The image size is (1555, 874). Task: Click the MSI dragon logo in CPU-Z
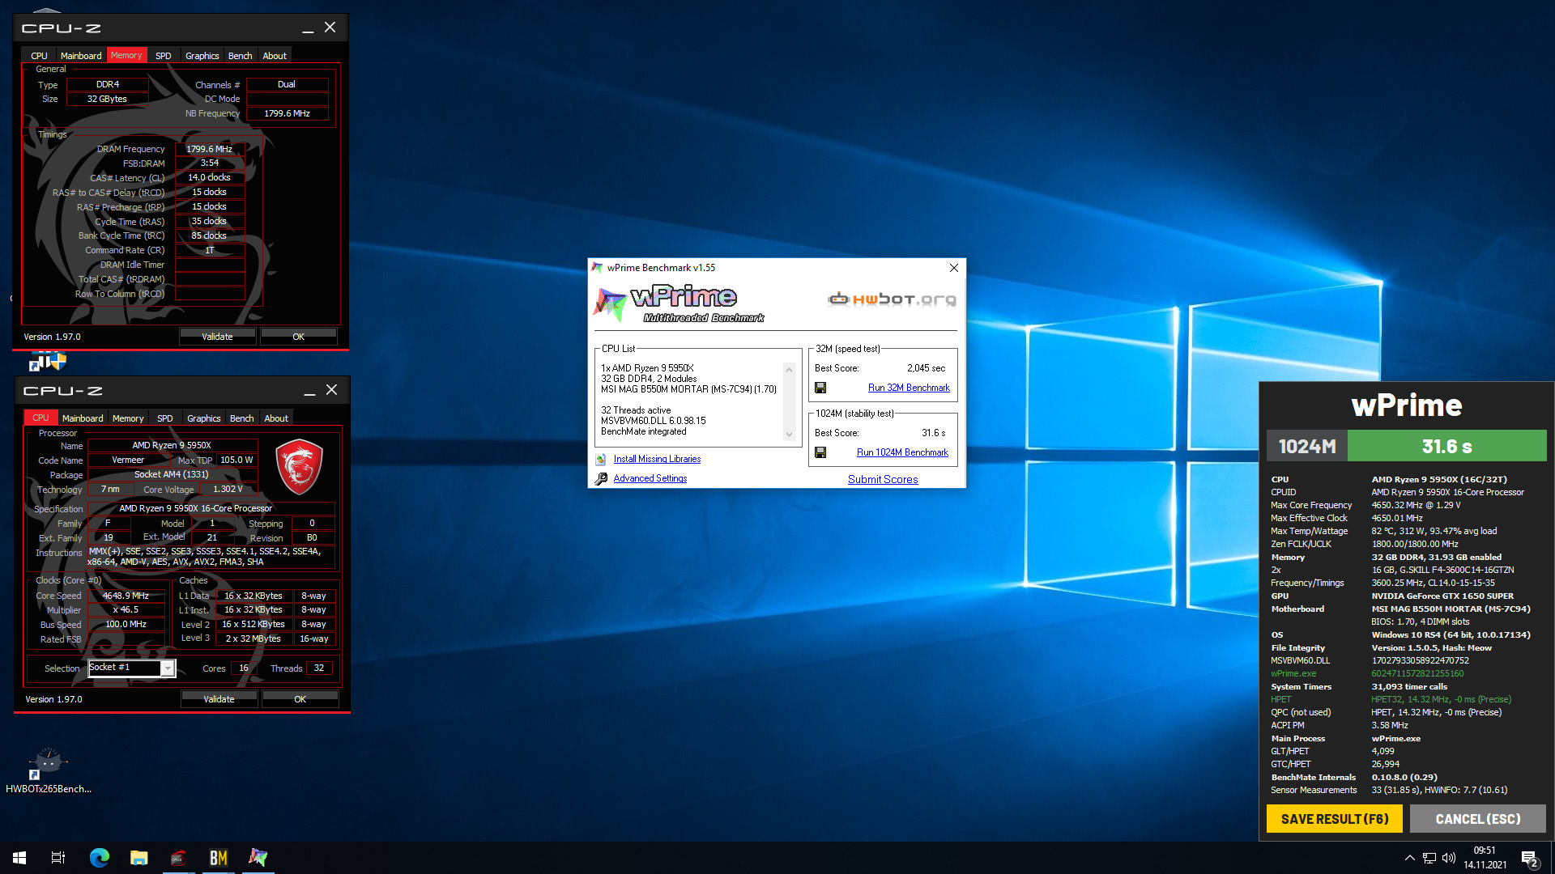pyautogui.click(x=300, y=467)
